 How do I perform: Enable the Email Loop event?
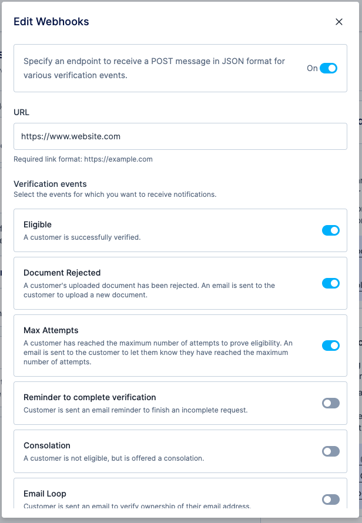[331, 499]
